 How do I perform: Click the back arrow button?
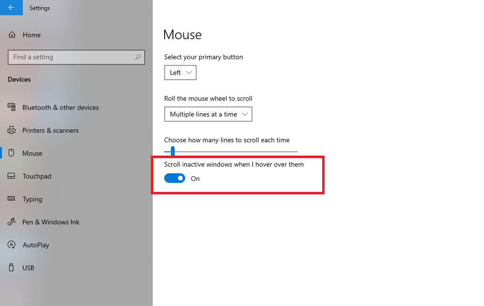click(x=11, y=8)
